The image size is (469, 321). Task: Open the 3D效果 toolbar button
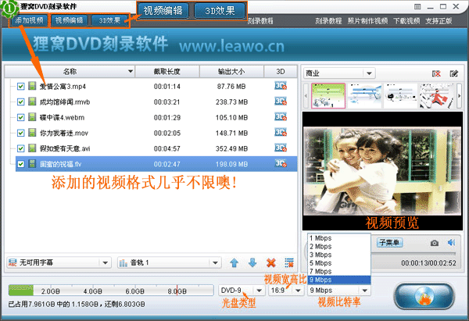[x=109, y=20]
